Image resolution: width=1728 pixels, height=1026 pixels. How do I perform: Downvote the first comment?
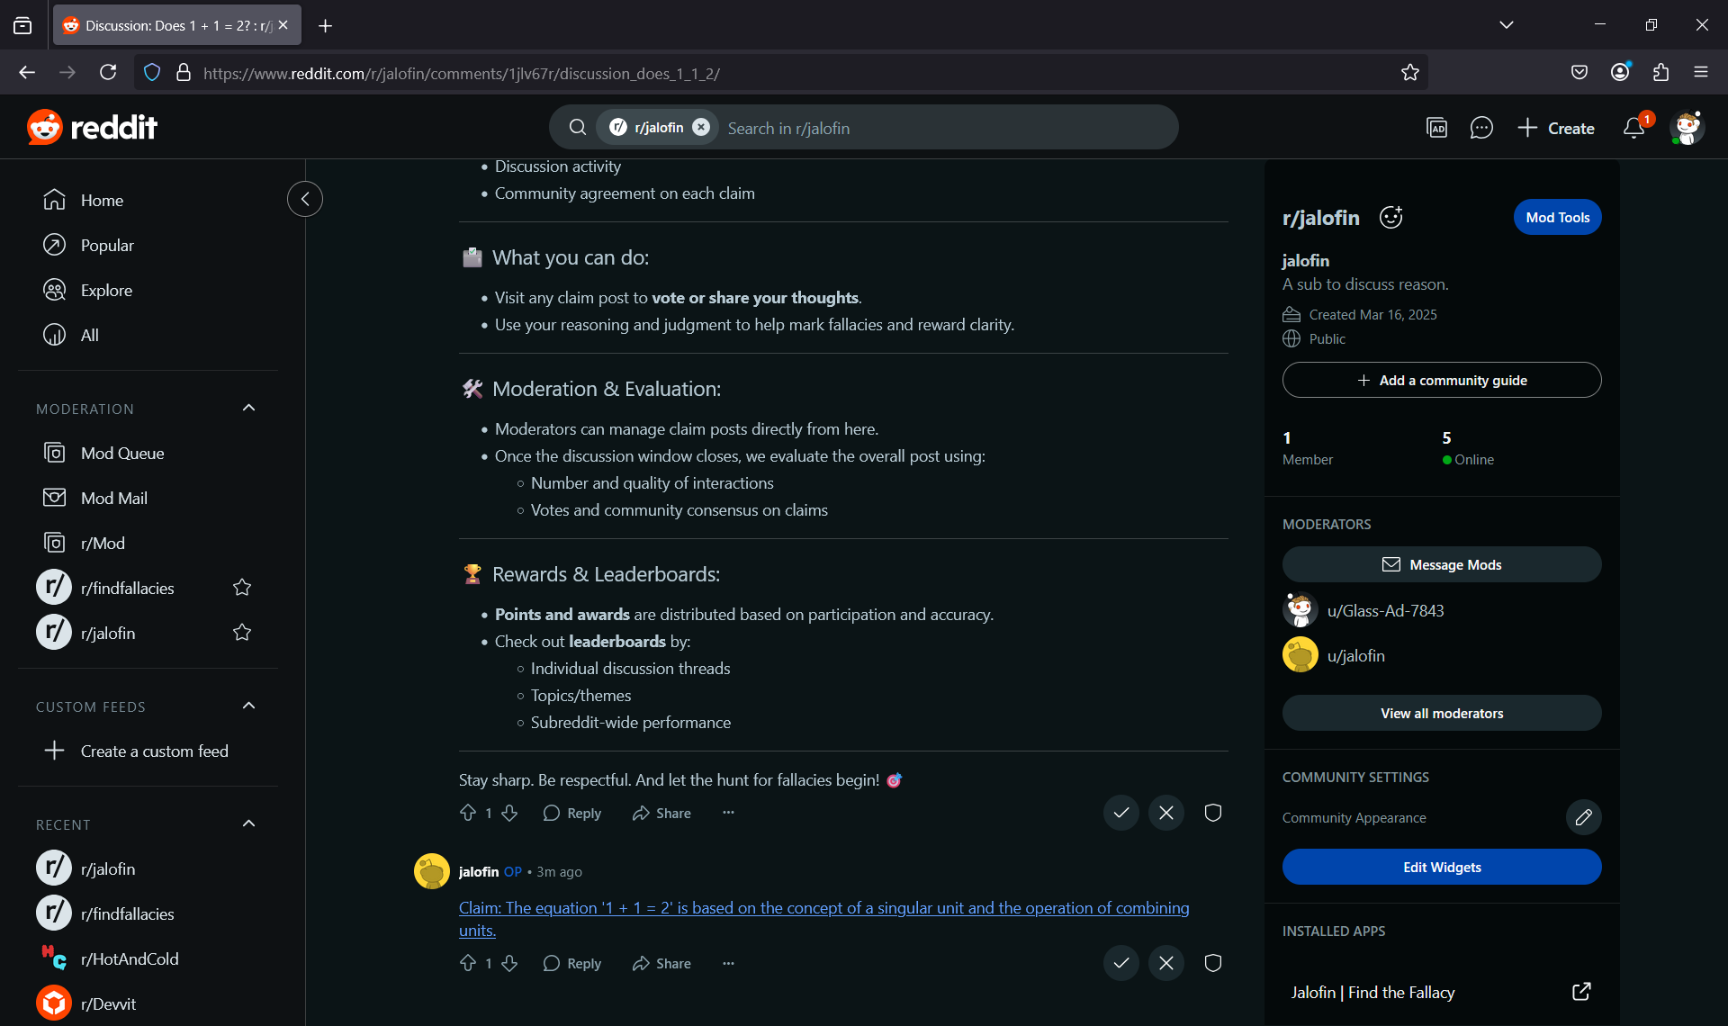pos(509,813)
